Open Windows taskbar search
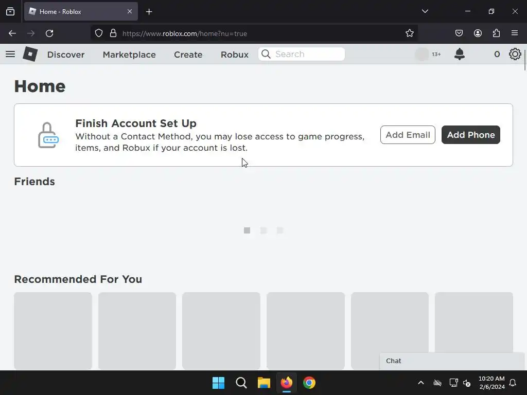527x395 pixels. [241, 383]
